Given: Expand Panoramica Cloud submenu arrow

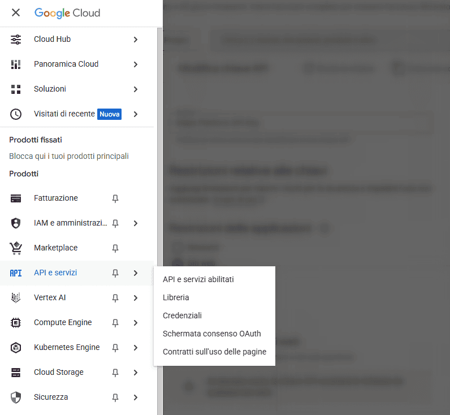Looking at the screenshot, I should click(136, 64).
